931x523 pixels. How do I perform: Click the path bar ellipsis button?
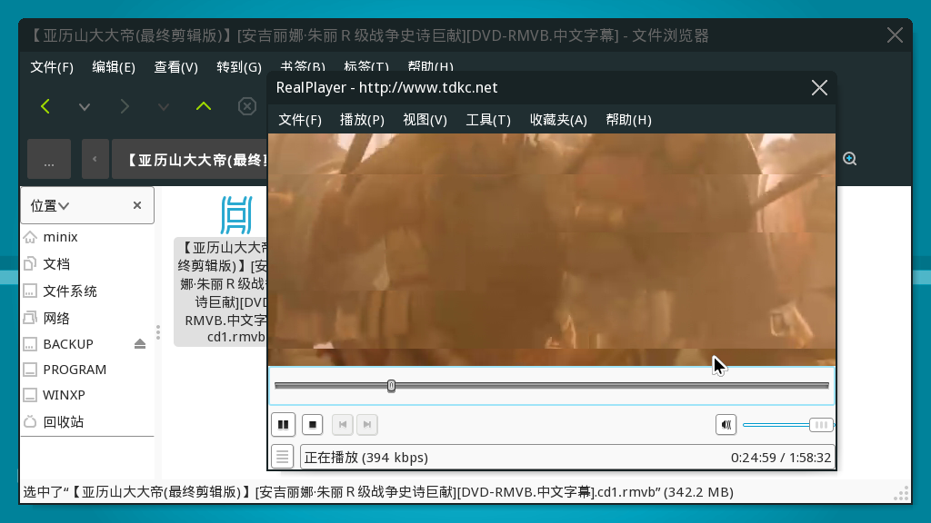[x=49, y=159]
